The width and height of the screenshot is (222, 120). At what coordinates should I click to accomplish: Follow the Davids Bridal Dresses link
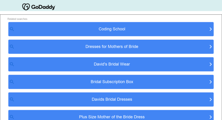pos(111,99)
